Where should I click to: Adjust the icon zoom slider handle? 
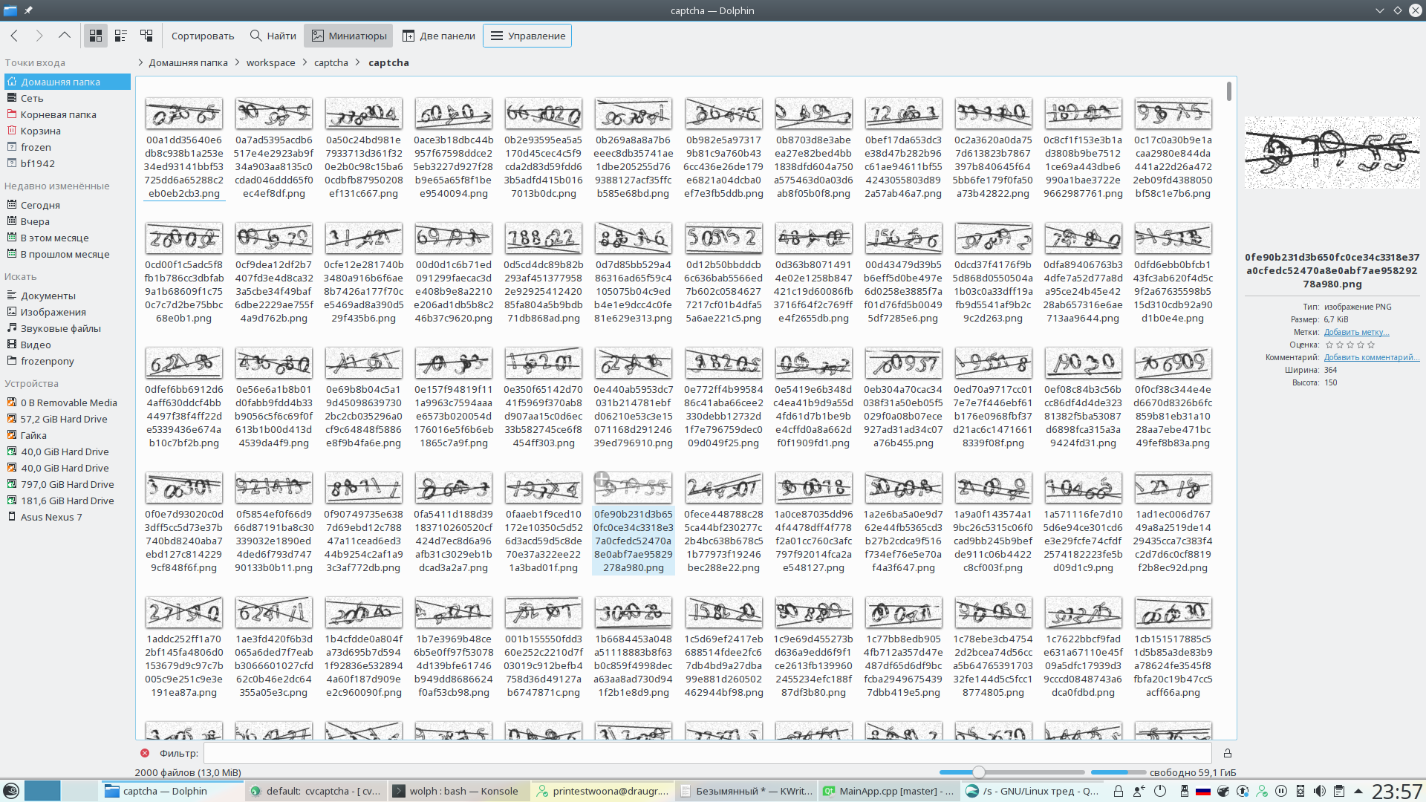979,772
